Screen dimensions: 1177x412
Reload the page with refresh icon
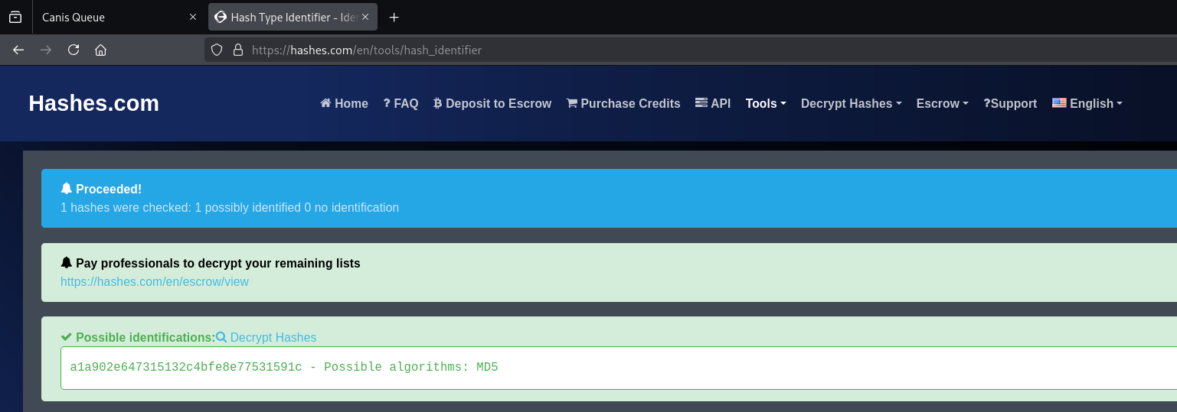[x=74, y=50]
